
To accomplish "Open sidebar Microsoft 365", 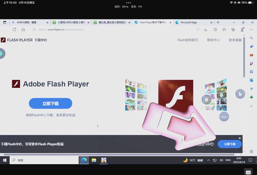I will pos(251,72).
